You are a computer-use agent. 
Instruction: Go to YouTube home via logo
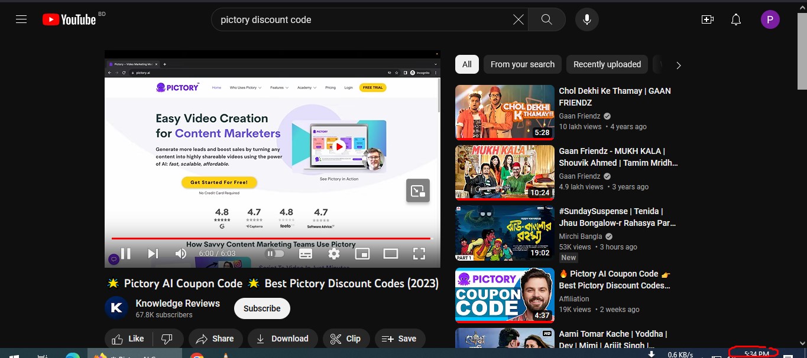pyautogui.click(x=69, y=19)
